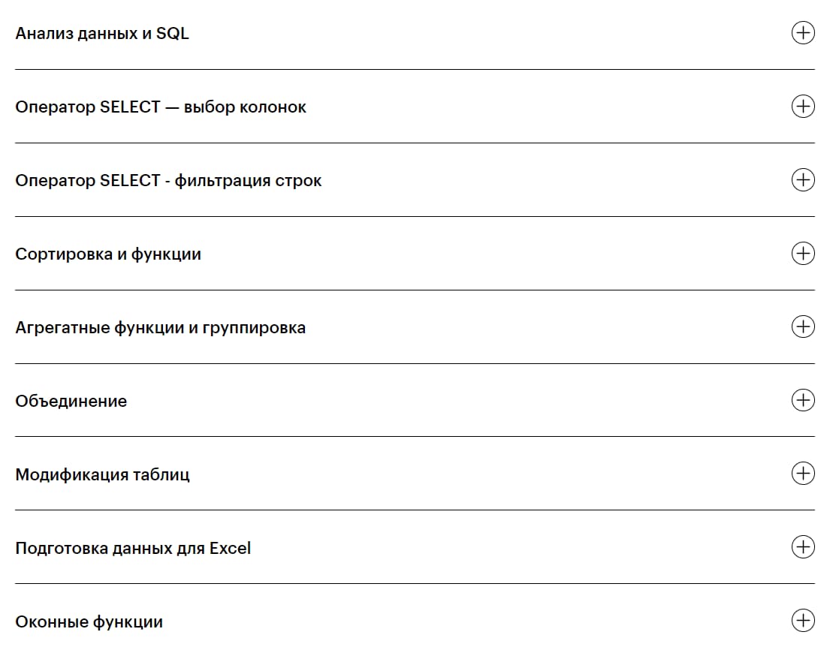This screenshot has width=836, height=653.
Task: Expand Подготовка данных для Excel title
Action: (x=133, y=549)
